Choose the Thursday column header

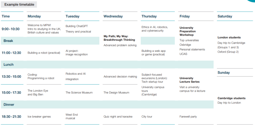(x=149, y=16)
